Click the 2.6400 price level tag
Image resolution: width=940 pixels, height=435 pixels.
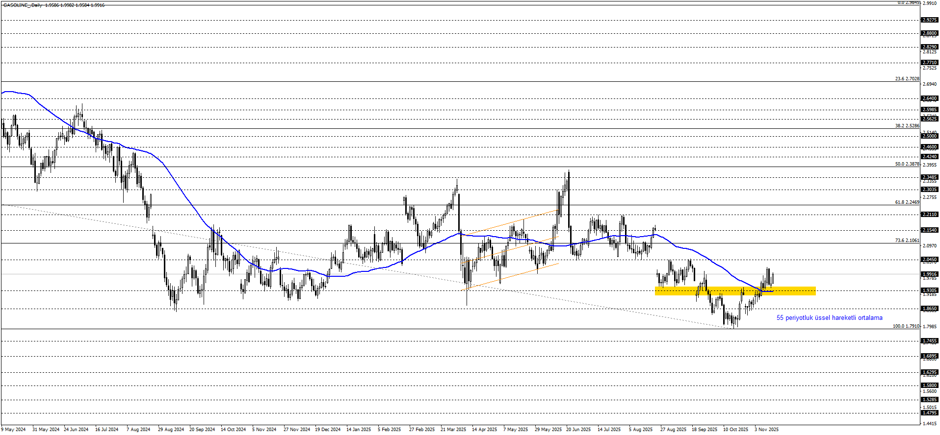click(x=930, y=98)
